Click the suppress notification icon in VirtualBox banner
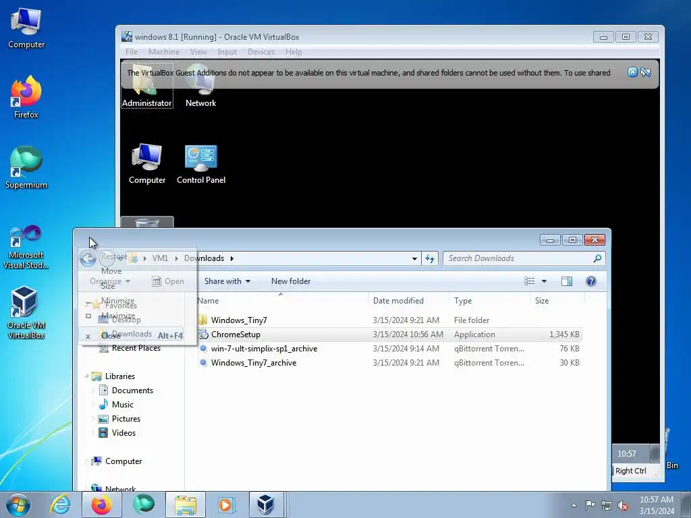Image resolution: width=691 pixels, height=518 pixels. pos(646,72)
